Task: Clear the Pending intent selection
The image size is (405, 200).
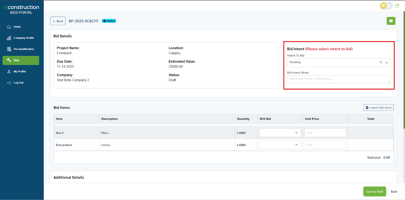Action: pyautogui.click(x=381, y=62)
